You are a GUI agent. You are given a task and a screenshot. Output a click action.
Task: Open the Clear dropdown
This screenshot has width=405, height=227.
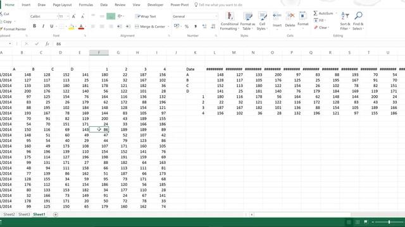(321, 27)
